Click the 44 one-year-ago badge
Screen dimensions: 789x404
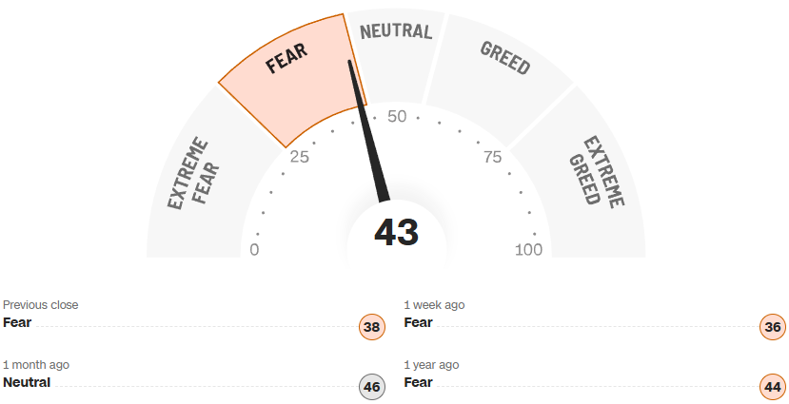[773, 387]
